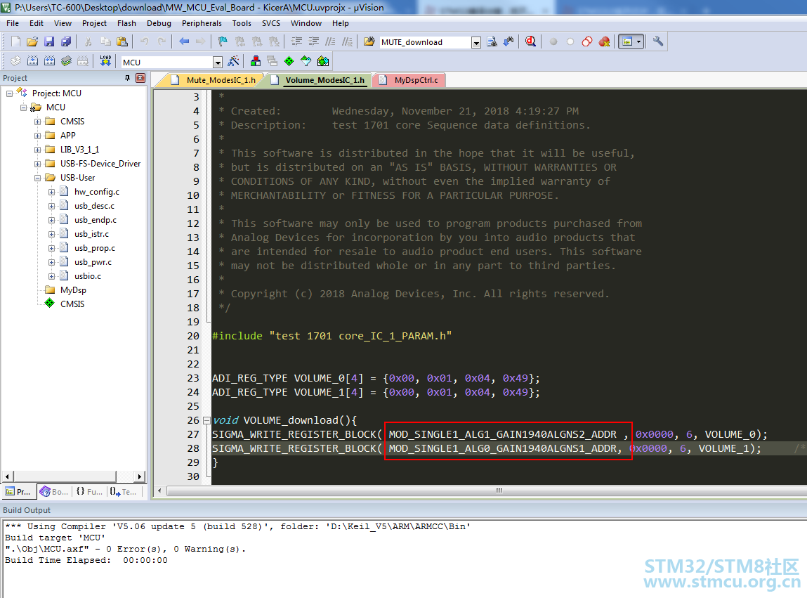Create a new file from toolbar

click(x=15, y=41)
